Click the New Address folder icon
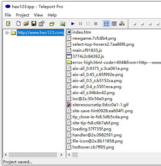 point(52,24)
